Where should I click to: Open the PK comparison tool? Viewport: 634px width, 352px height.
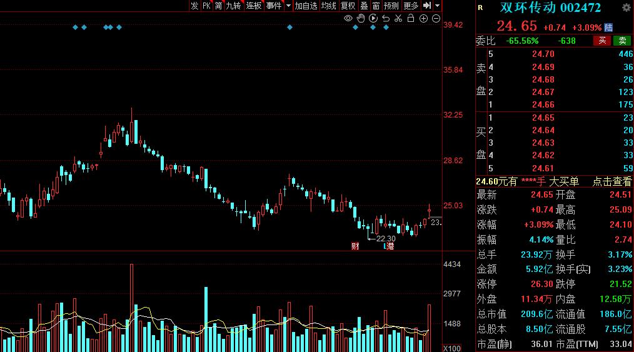click(x=206, y=6)
